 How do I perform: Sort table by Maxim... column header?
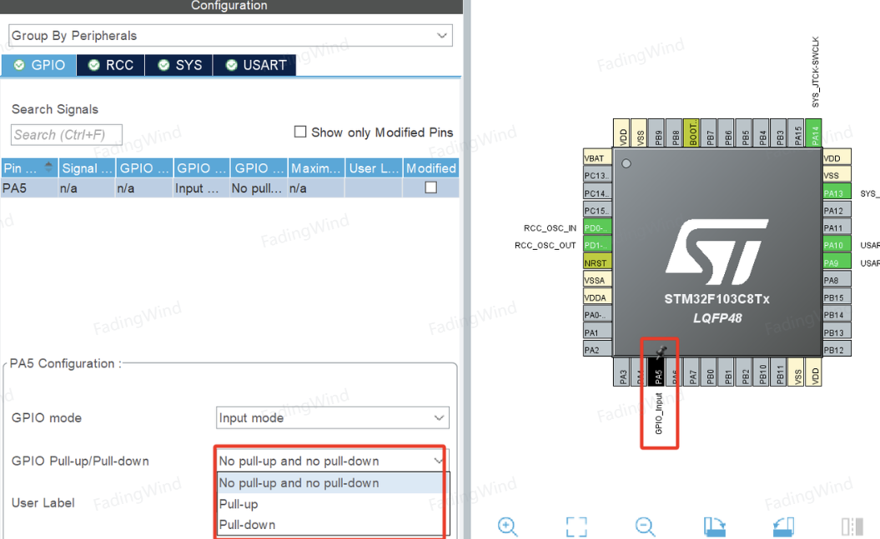tap(316, 168)
